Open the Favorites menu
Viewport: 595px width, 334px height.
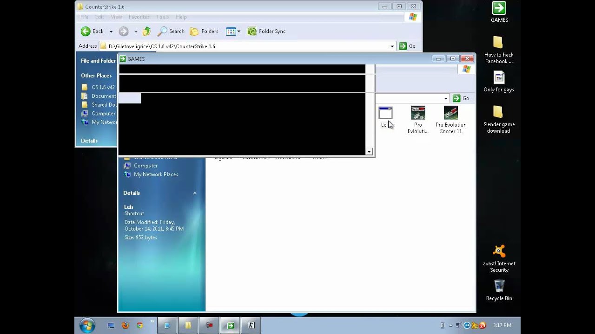(x=139, y=17)
